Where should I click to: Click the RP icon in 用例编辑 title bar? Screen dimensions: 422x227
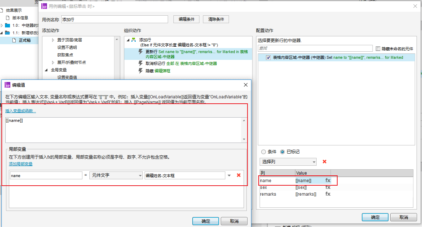[x=44, y=6]
